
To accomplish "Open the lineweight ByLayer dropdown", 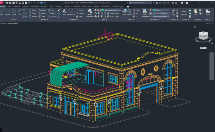I will click(161, 13).
